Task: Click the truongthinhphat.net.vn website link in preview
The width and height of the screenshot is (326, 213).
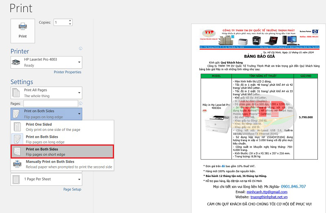Action: point(269,197)
